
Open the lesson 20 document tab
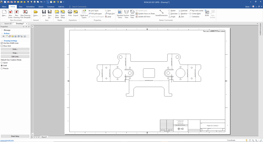click(x=8, y=23)
